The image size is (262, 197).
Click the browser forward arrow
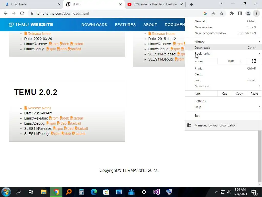[14, 13]
